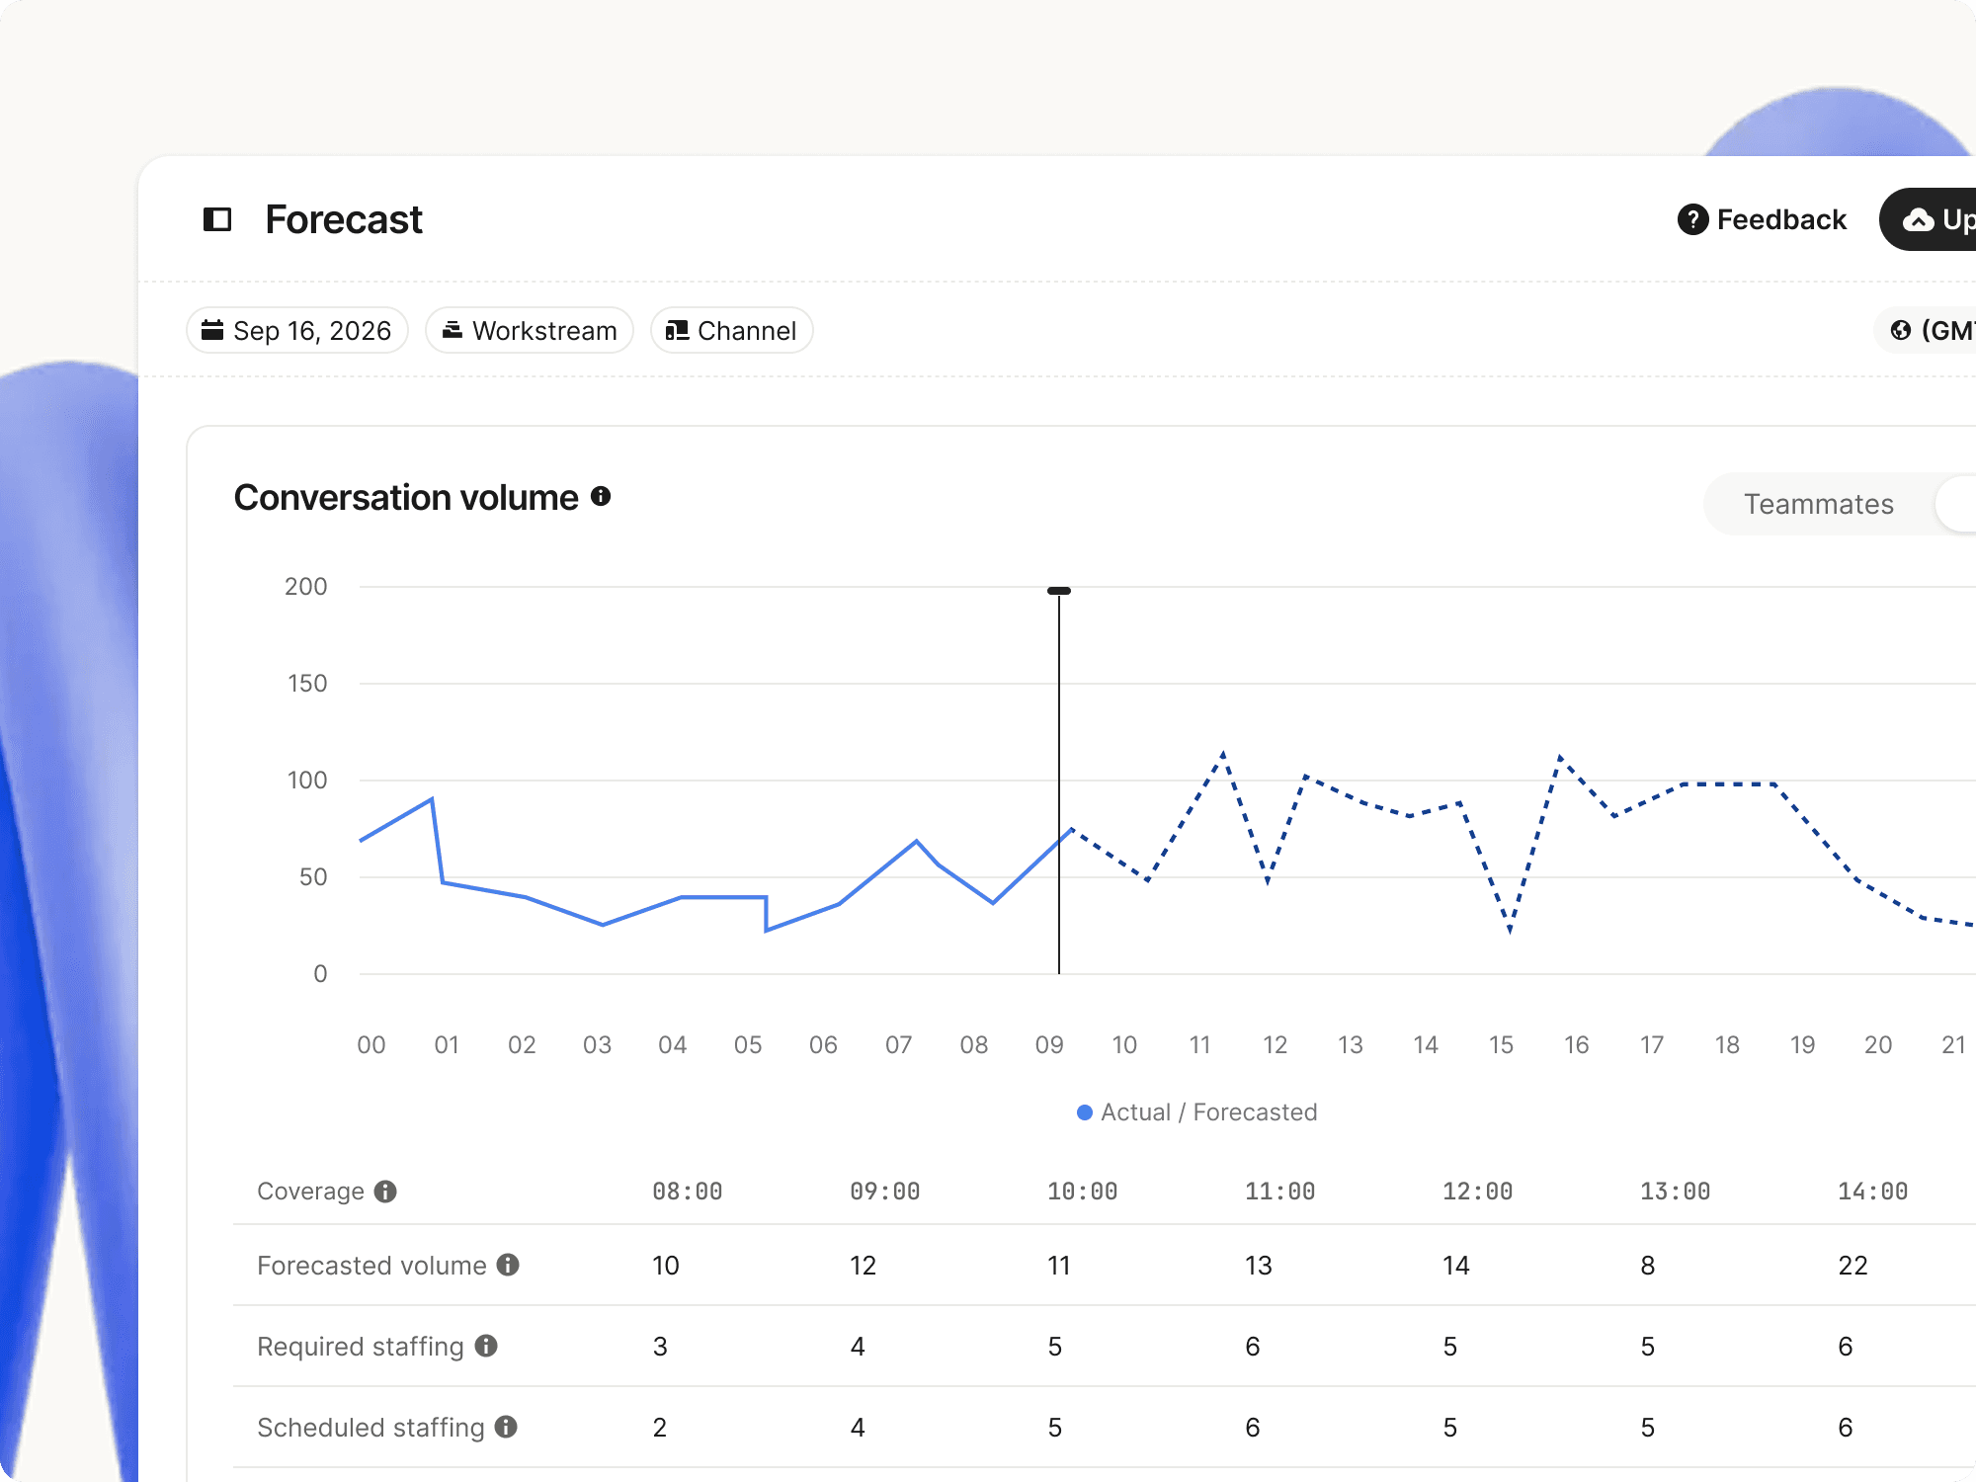Click forecasted volume value 22
Screen dimensions: 1976x1482
click(1852, 1266)
